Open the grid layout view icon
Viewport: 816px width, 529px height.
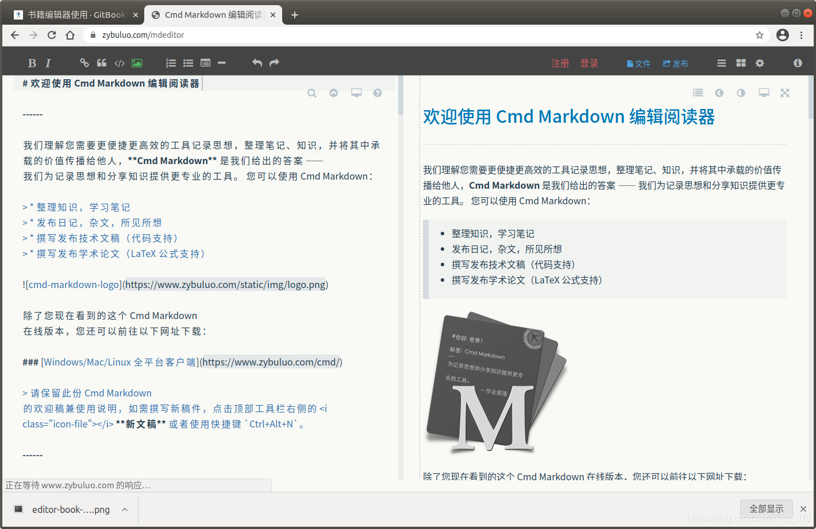pos(741,63)
